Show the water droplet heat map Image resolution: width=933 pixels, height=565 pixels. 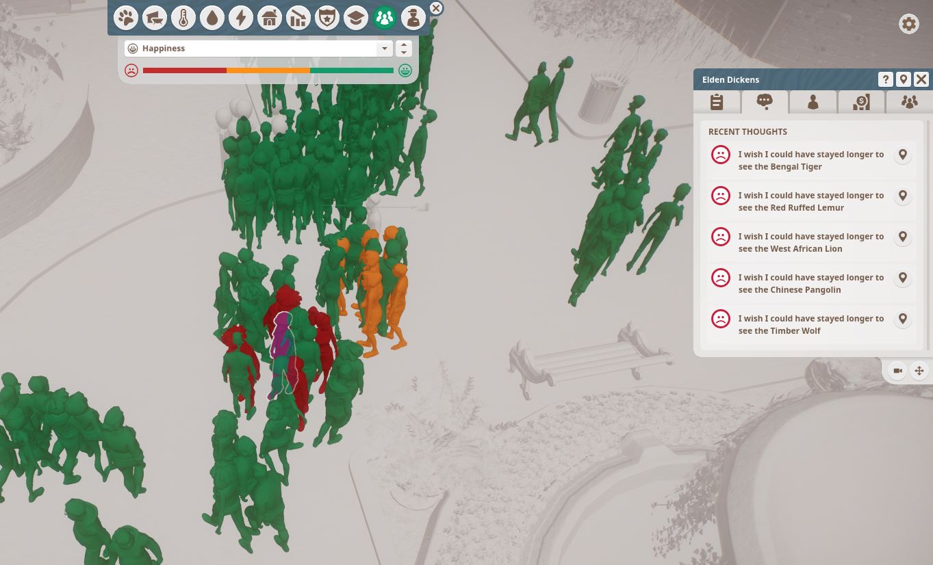click(212, 18)
